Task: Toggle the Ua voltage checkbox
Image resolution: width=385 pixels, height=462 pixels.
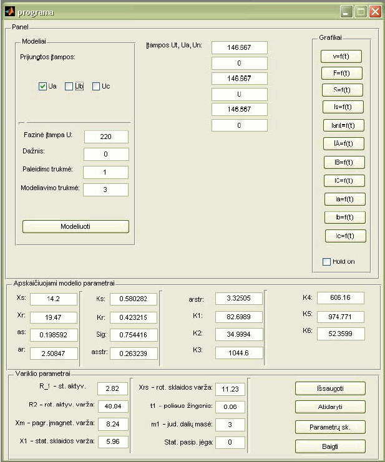Action: pyautogui.click(x=42, y=86)
